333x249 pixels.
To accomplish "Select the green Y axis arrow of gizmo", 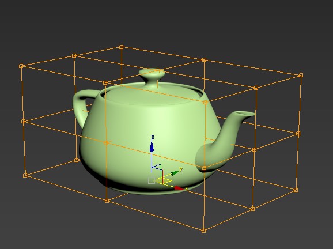I will [x=175, y=173].
